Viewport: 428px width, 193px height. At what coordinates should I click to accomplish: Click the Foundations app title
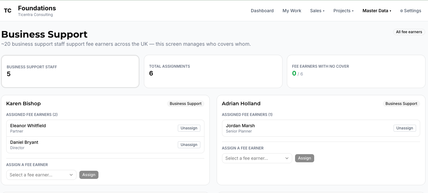point(37,8)
